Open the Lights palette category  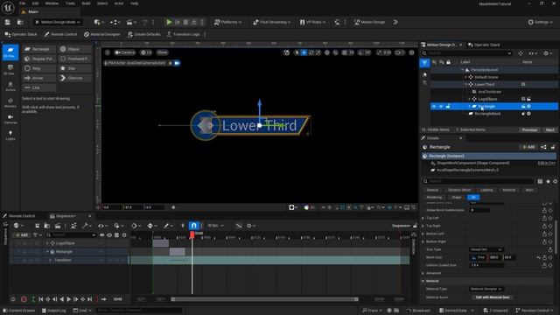coord(10,135)
